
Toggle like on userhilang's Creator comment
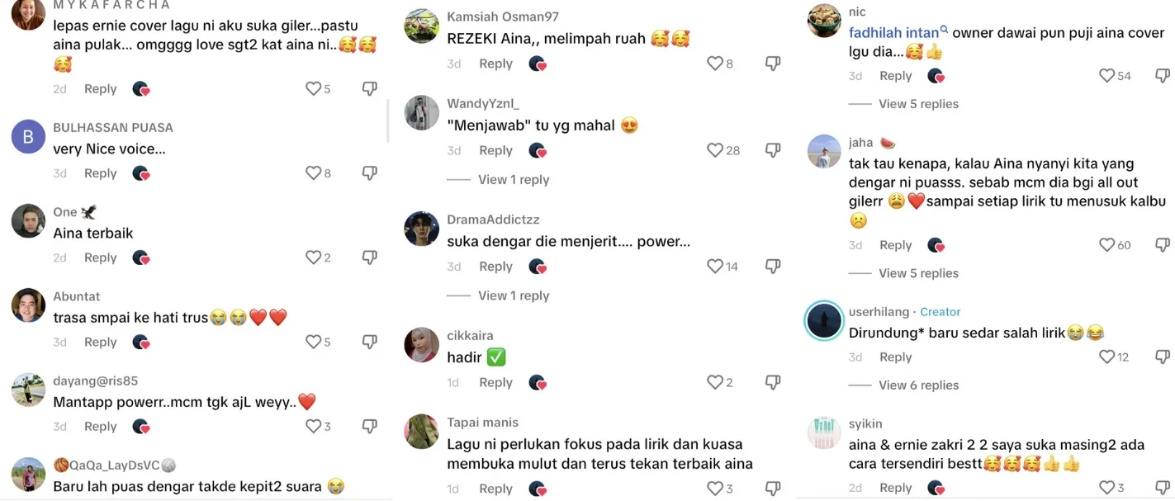1107,357
